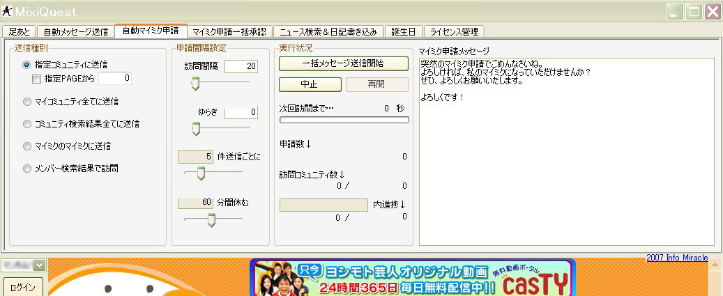
Task: Click the 件送信ごとに slider thumb
Action: pyautogui.click(x=201, y=173)
